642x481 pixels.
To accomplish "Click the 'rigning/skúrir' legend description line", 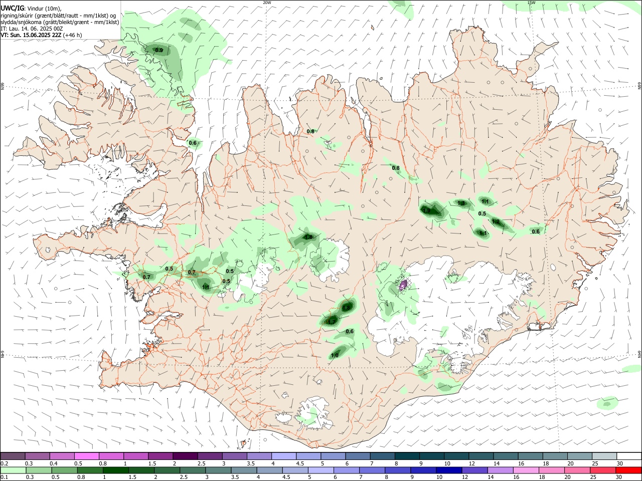I will pyautogui.click(x=58, y=16).
